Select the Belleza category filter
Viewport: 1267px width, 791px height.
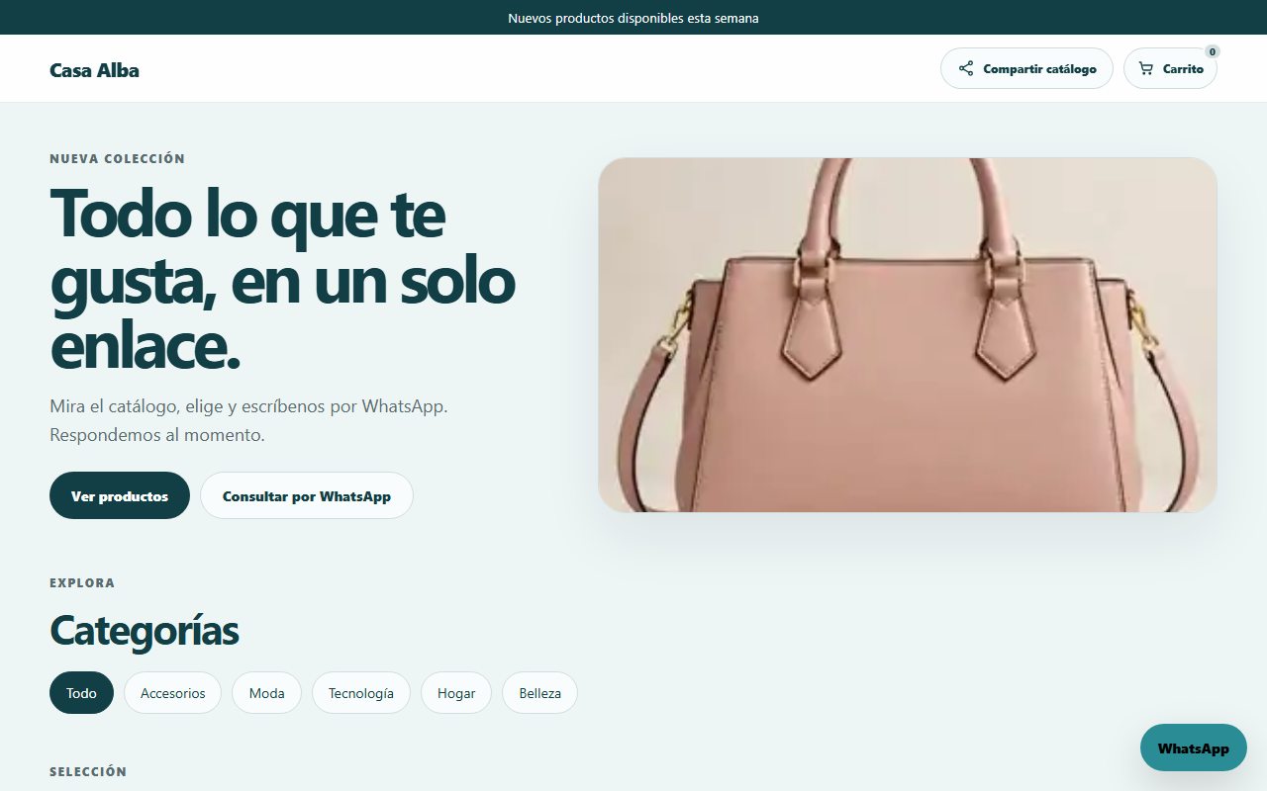539,693
